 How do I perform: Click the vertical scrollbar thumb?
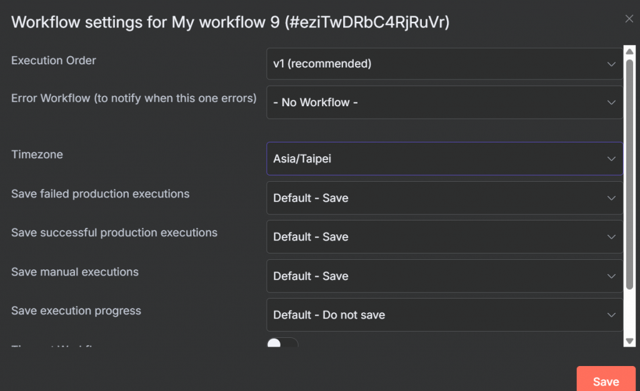pyautogui.click(x=630, y=175)
